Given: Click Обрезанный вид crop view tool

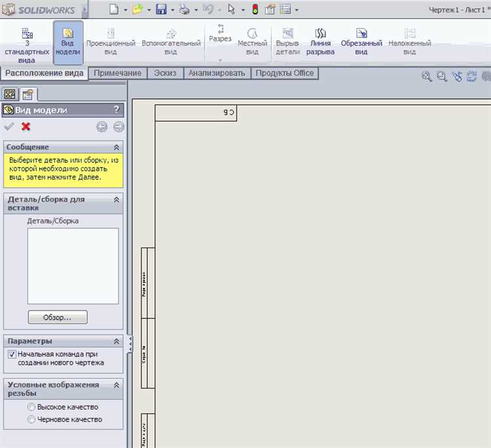Looking at the screenshot, I should [x=361, y=42].
